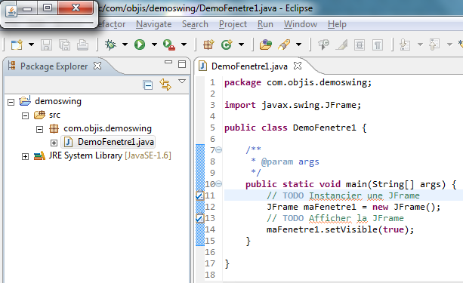
Task: Expand the JRE System Library node
Action: coord(25,156)
